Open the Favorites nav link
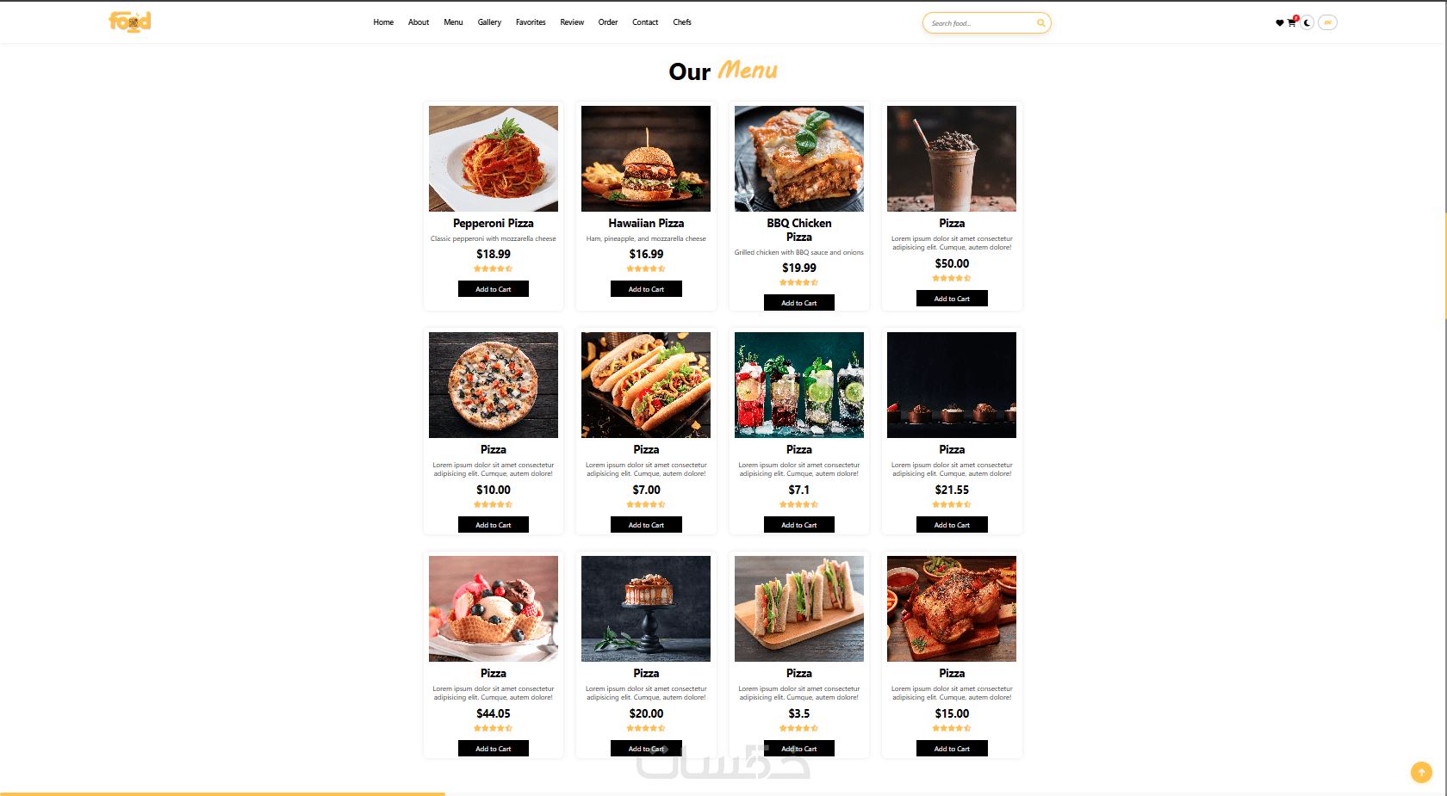 (x=531, y=22)
